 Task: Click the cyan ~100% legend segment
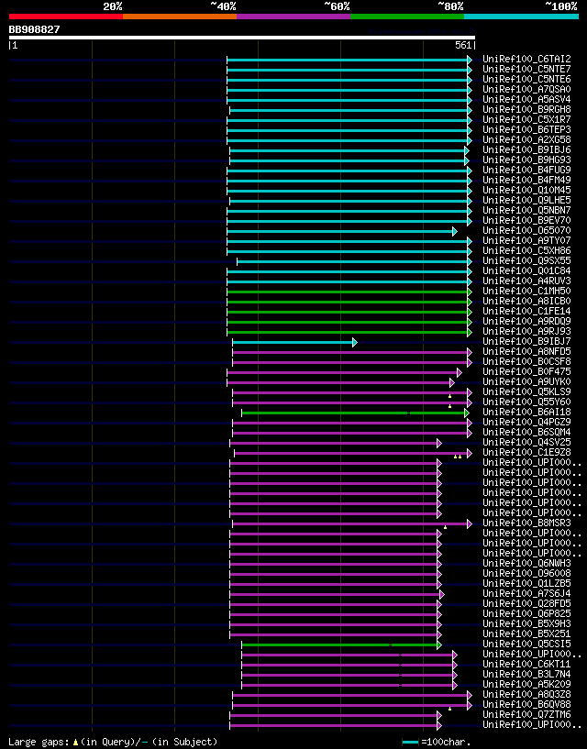click(522, 17)
